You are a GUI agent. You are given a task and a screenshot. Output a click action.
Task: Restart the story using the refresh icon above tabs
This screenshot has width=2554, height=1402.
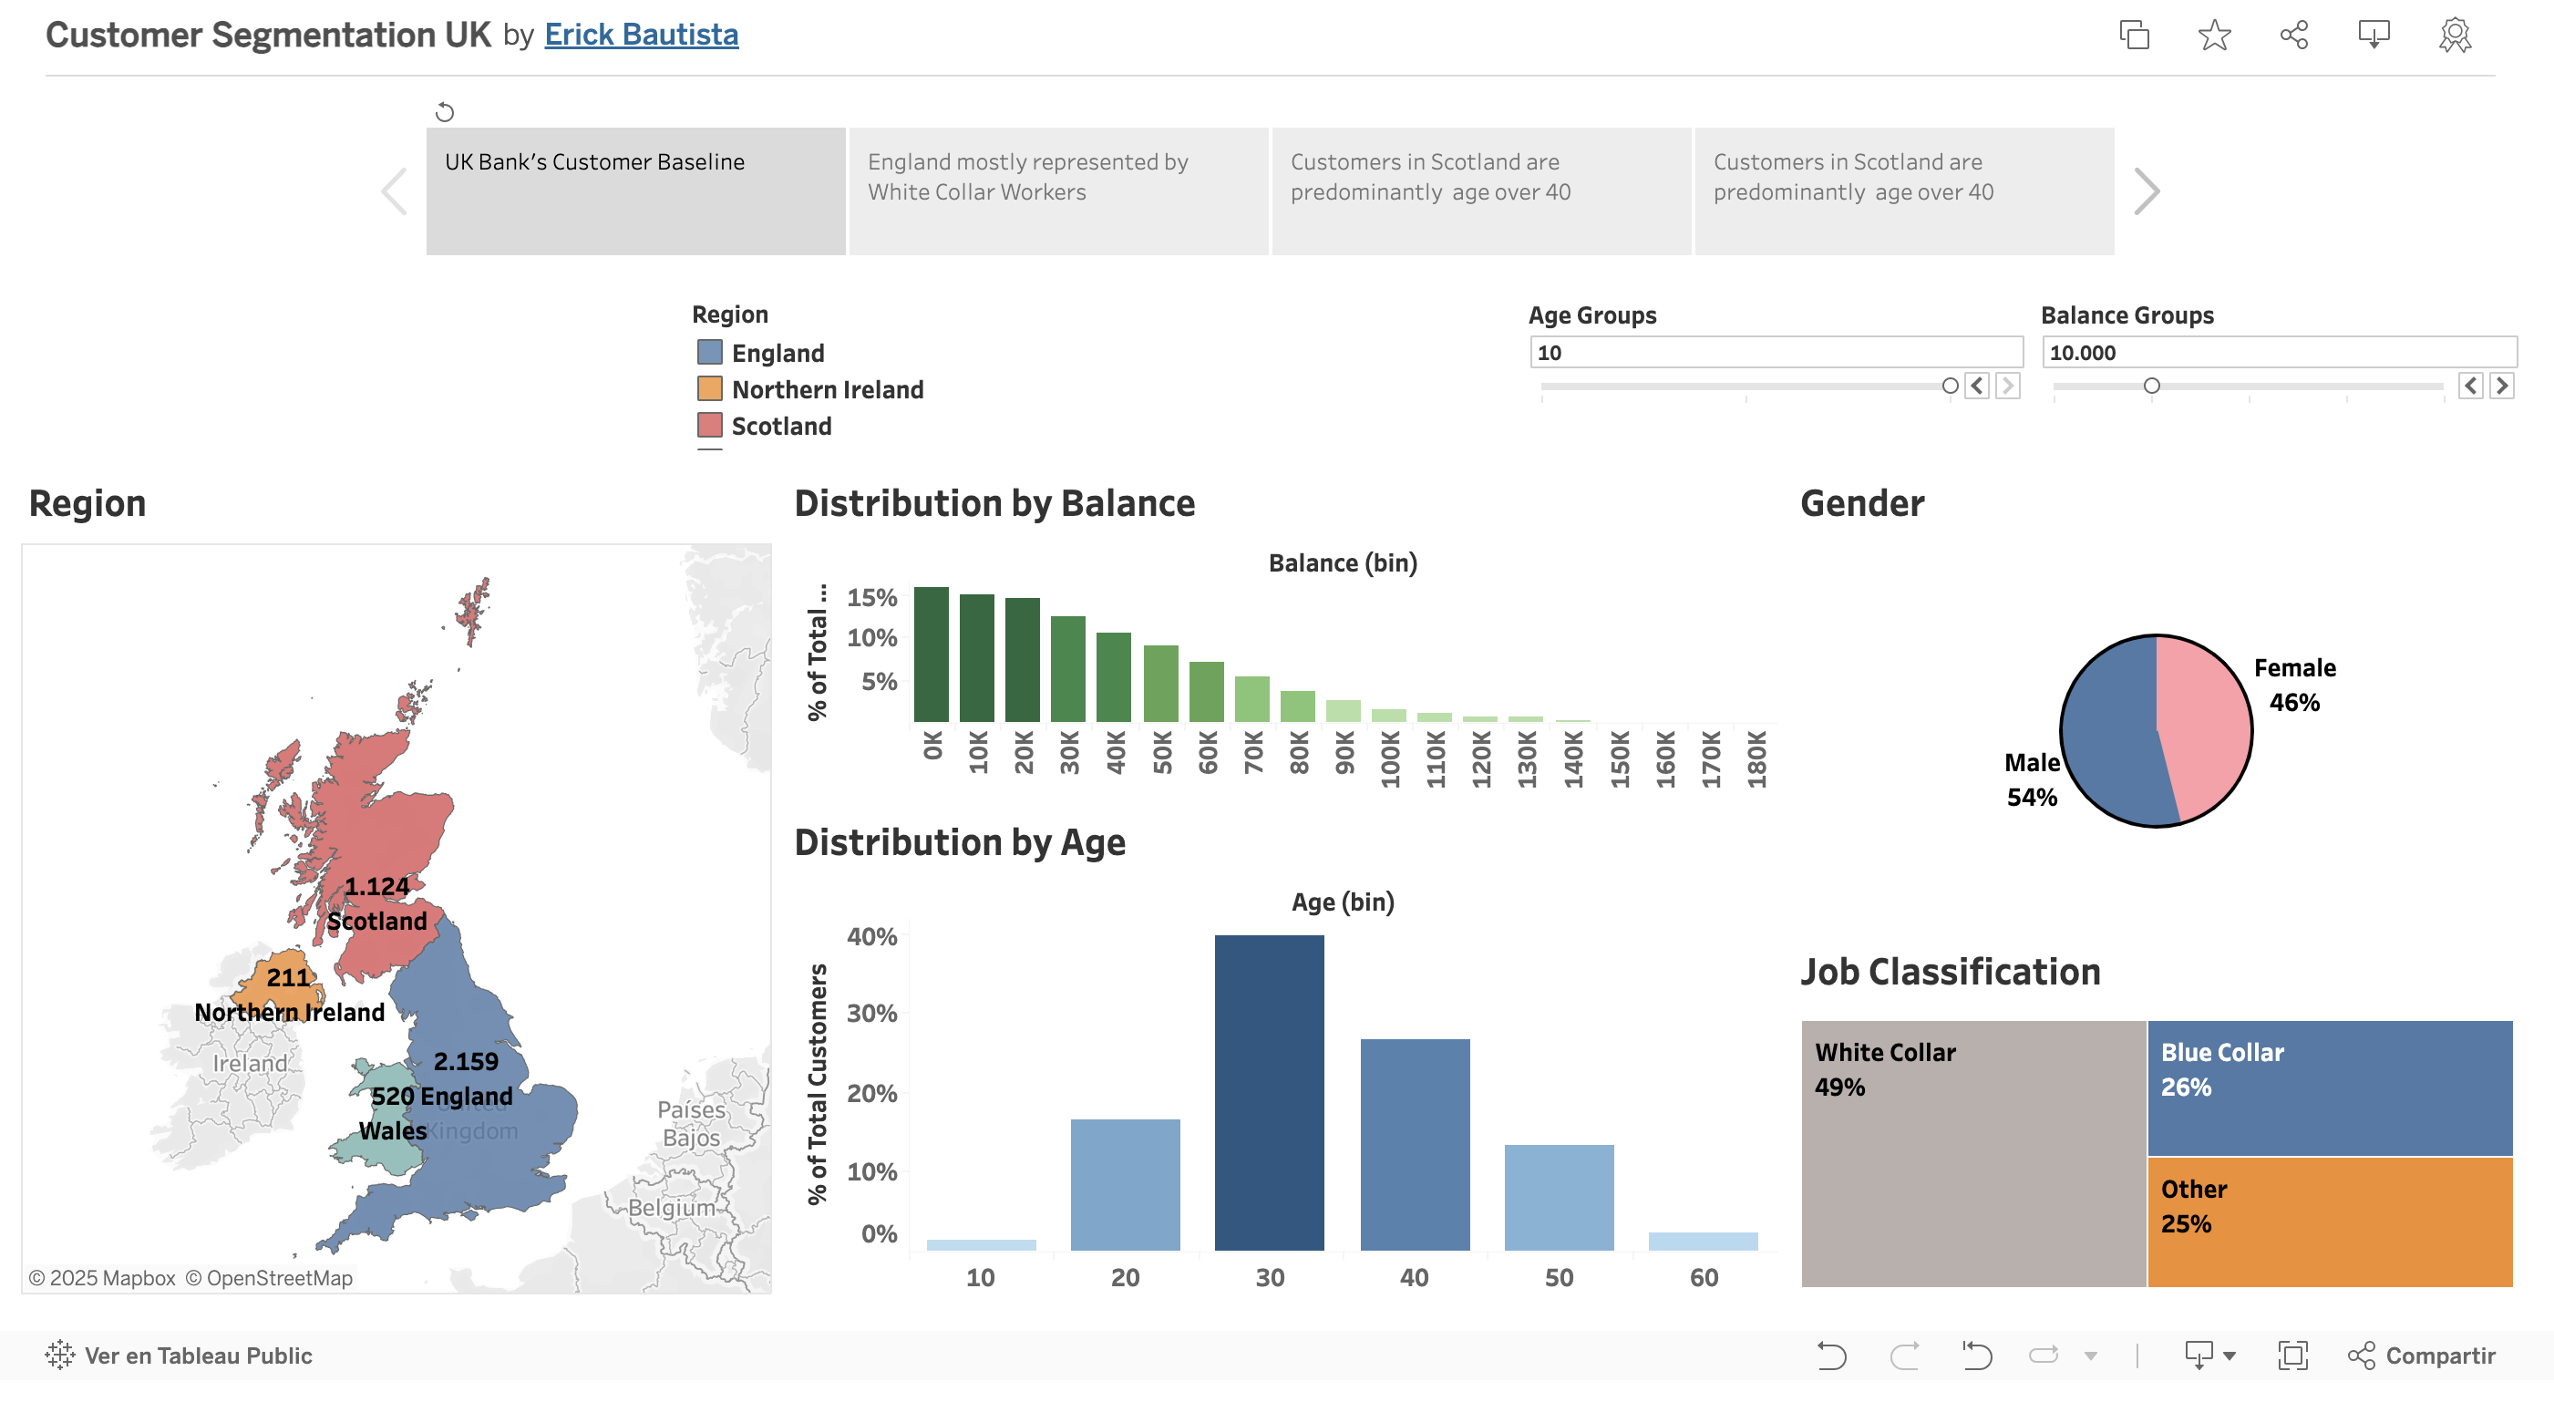[443, 112]
